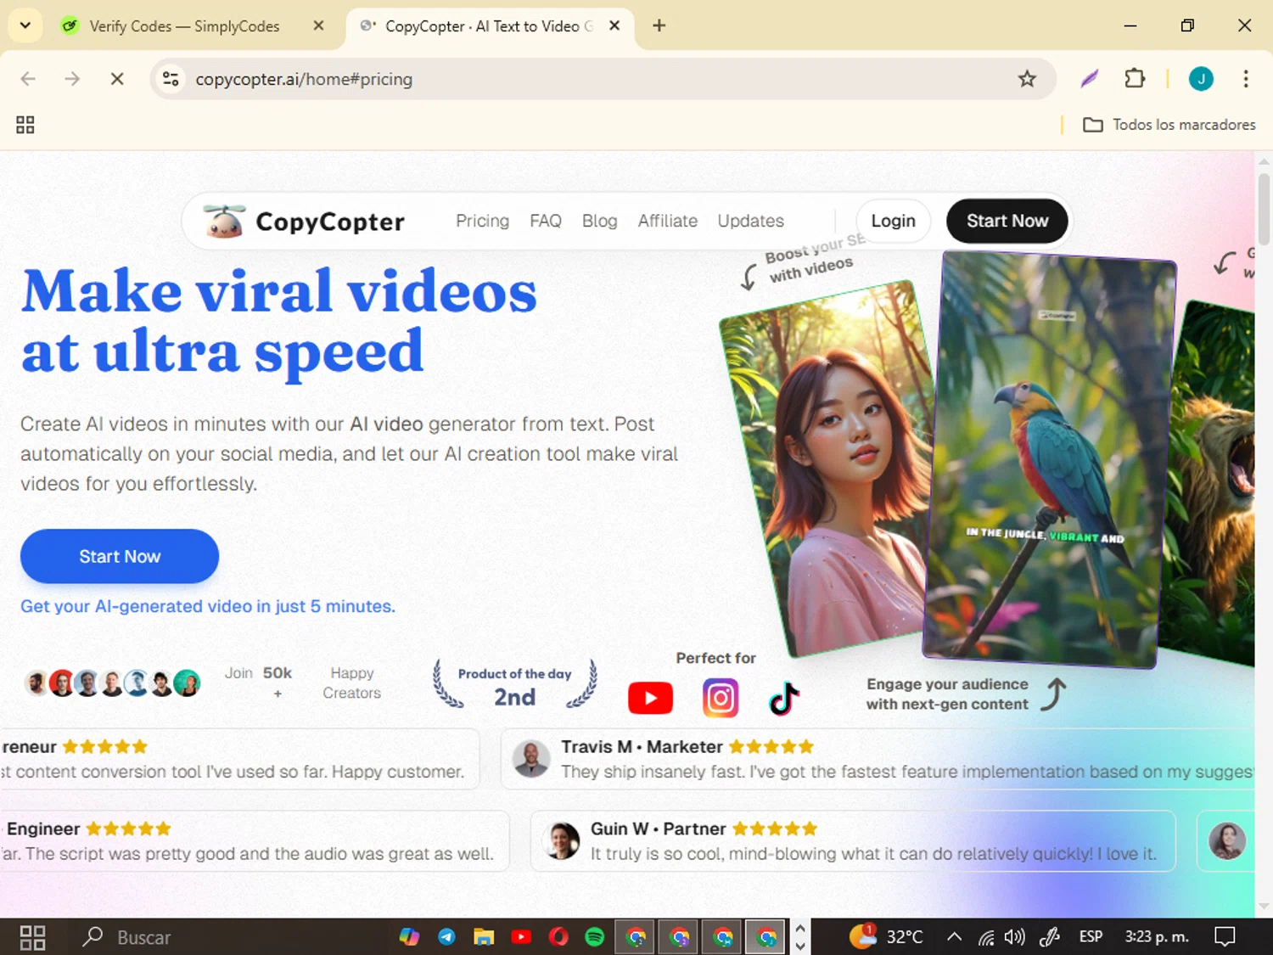
Task: Open Copilot from the taskbar
Action: (409, 937)
